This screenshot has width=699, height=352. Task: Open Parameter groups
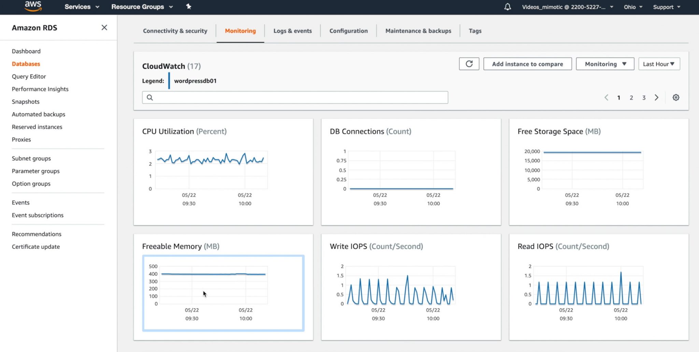36,171
